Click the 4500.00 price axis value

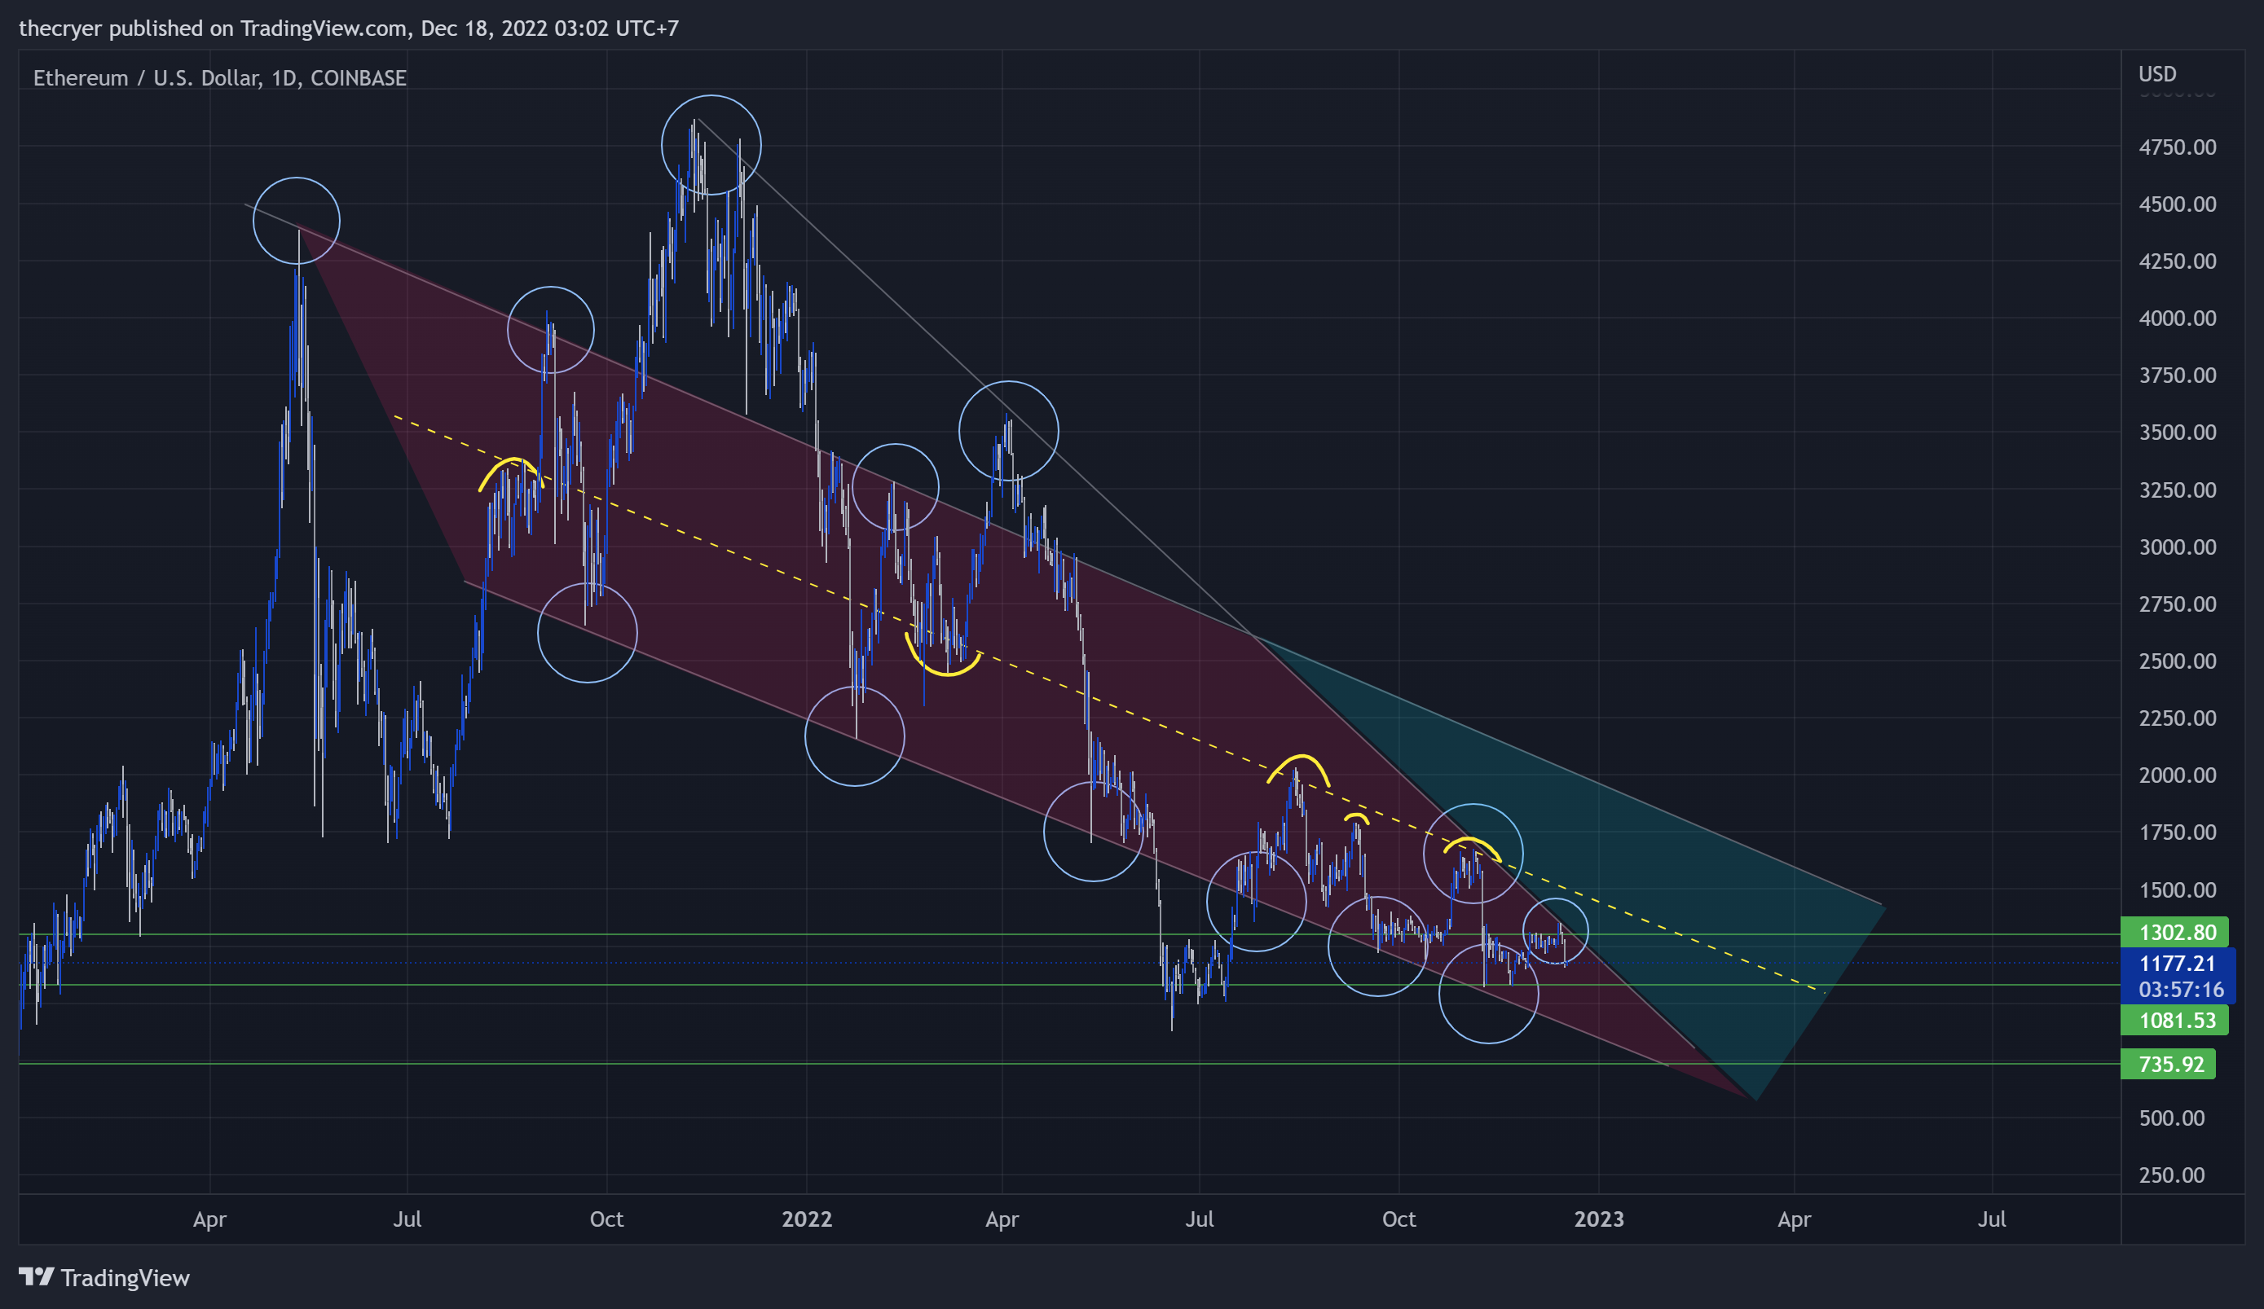tap(2178, 204)
